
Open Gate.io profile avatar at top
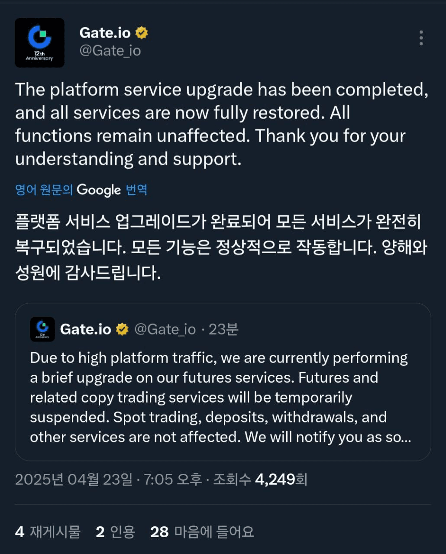pyautogui.click(x=39, y=42)
